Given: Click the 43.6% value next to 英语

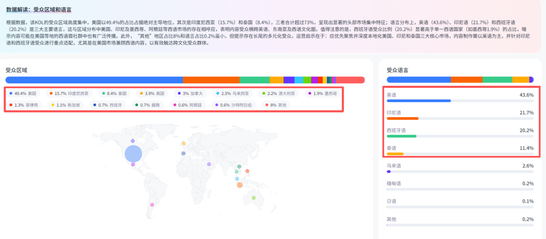Looking at the screenshot, I should tap(526, 95).
